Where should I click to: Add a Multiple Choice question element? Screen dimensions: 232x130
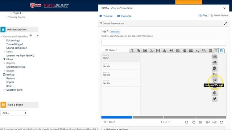pos(191,51)
